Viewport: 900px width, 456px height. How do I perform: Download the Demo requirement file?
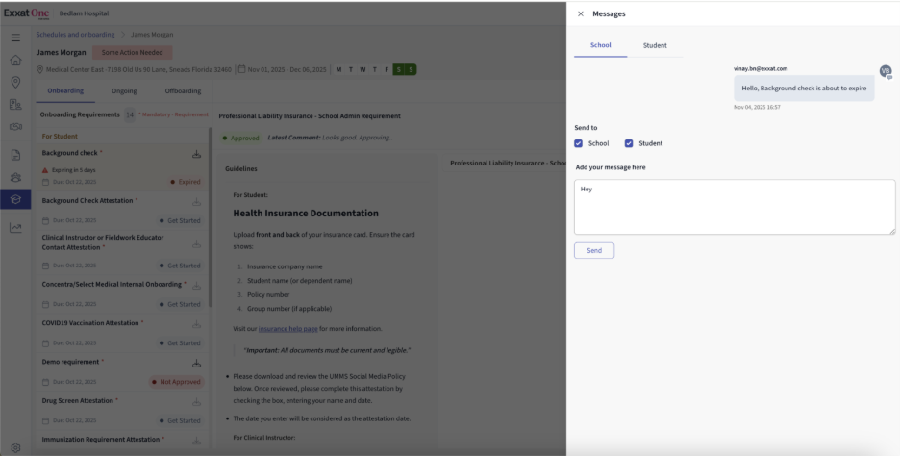(x=197, y=363)
